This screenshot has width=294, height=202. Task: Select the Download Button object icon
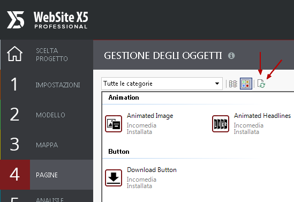pyautogui.click(x=114, y=178)
